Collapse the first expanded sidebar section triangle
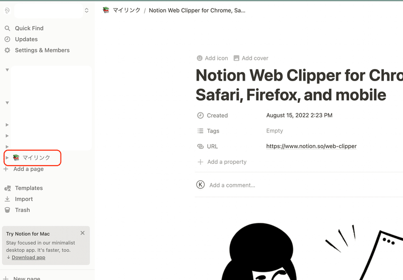 coord(7,70)
